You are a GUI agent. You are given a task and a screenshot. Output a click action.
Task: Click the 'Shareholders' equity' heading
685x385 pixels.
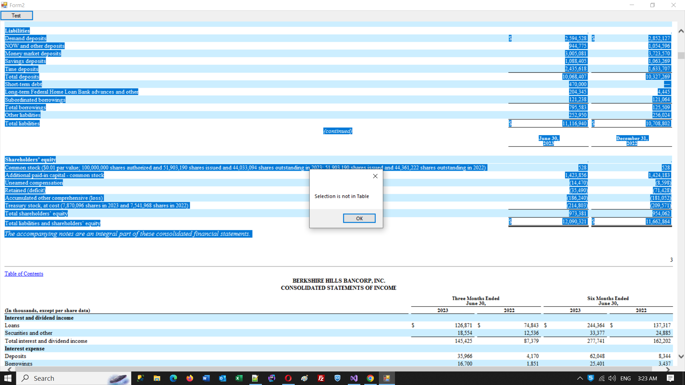click(30, 160)
